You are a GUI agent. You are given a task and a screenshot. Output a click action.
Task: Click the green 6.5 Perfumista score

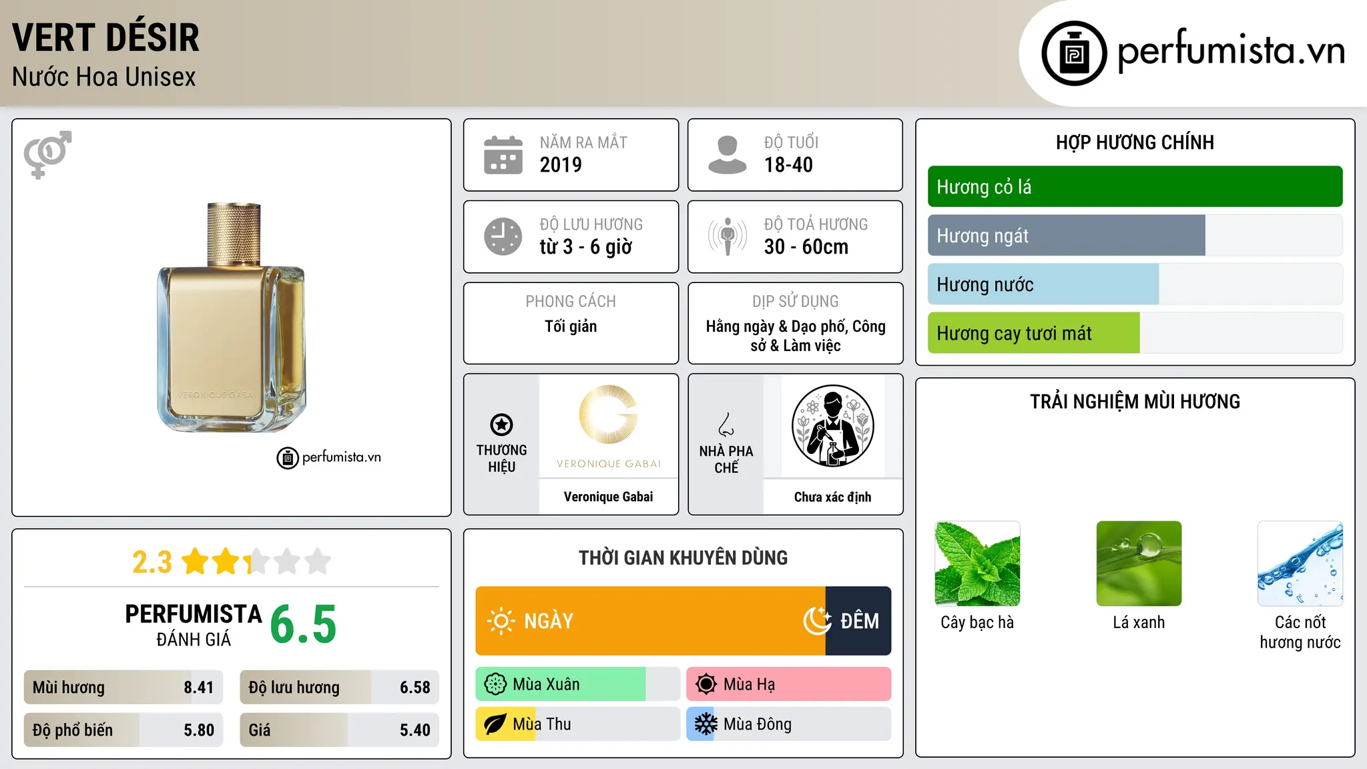point(303,624)
